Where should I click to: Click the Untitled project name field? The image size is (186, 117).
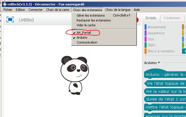(26, 20)
